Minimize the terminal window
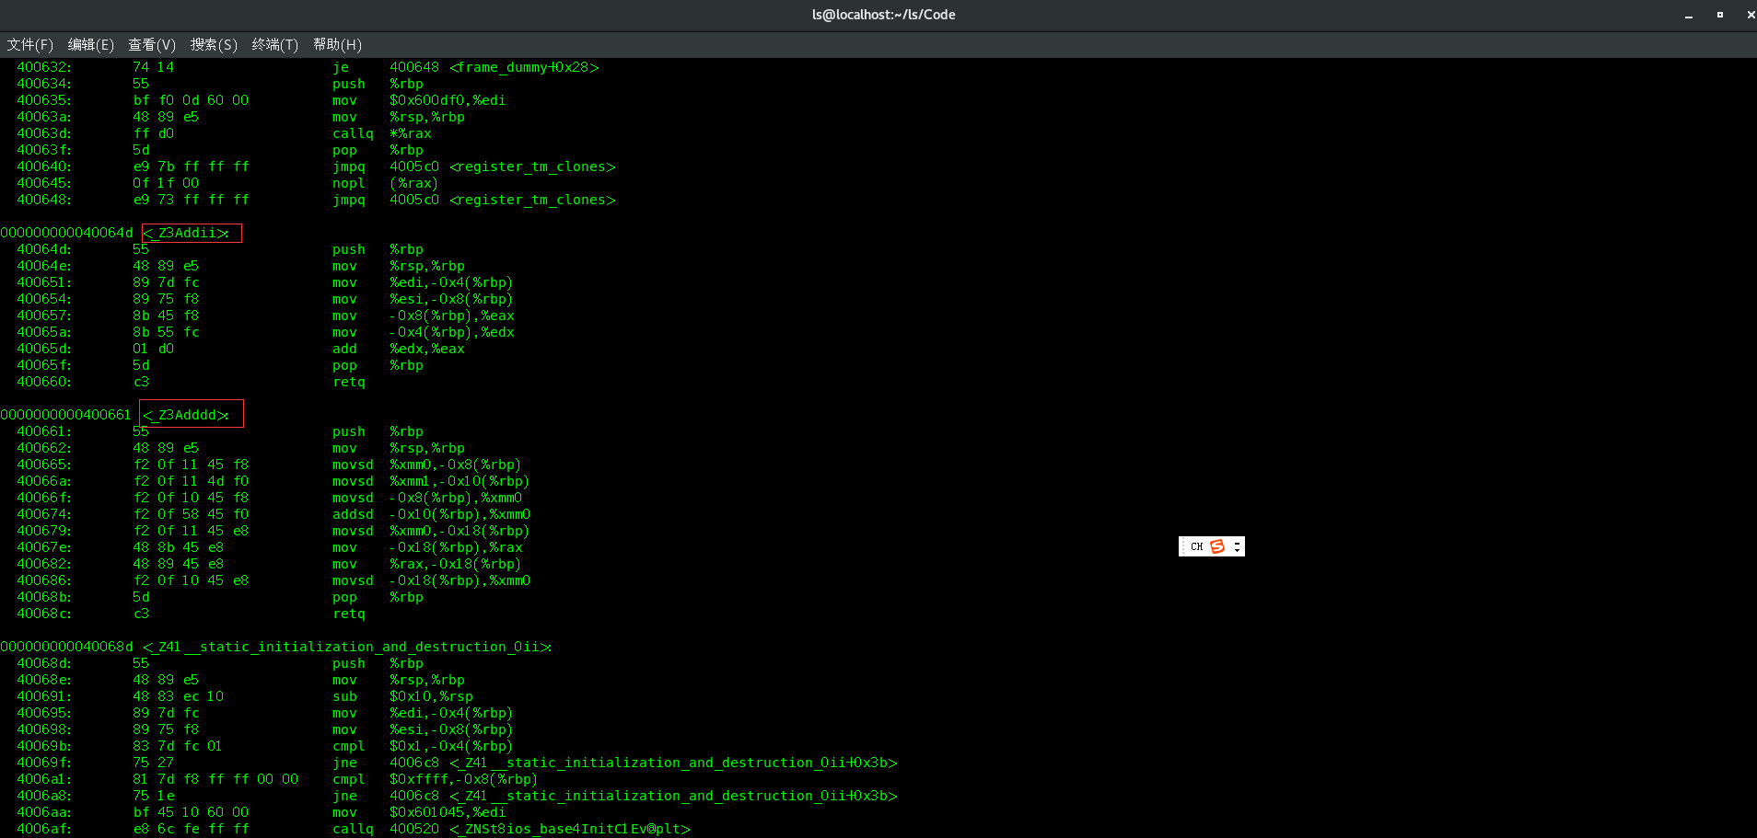The image size is (1757, 838). [1689, 15]
